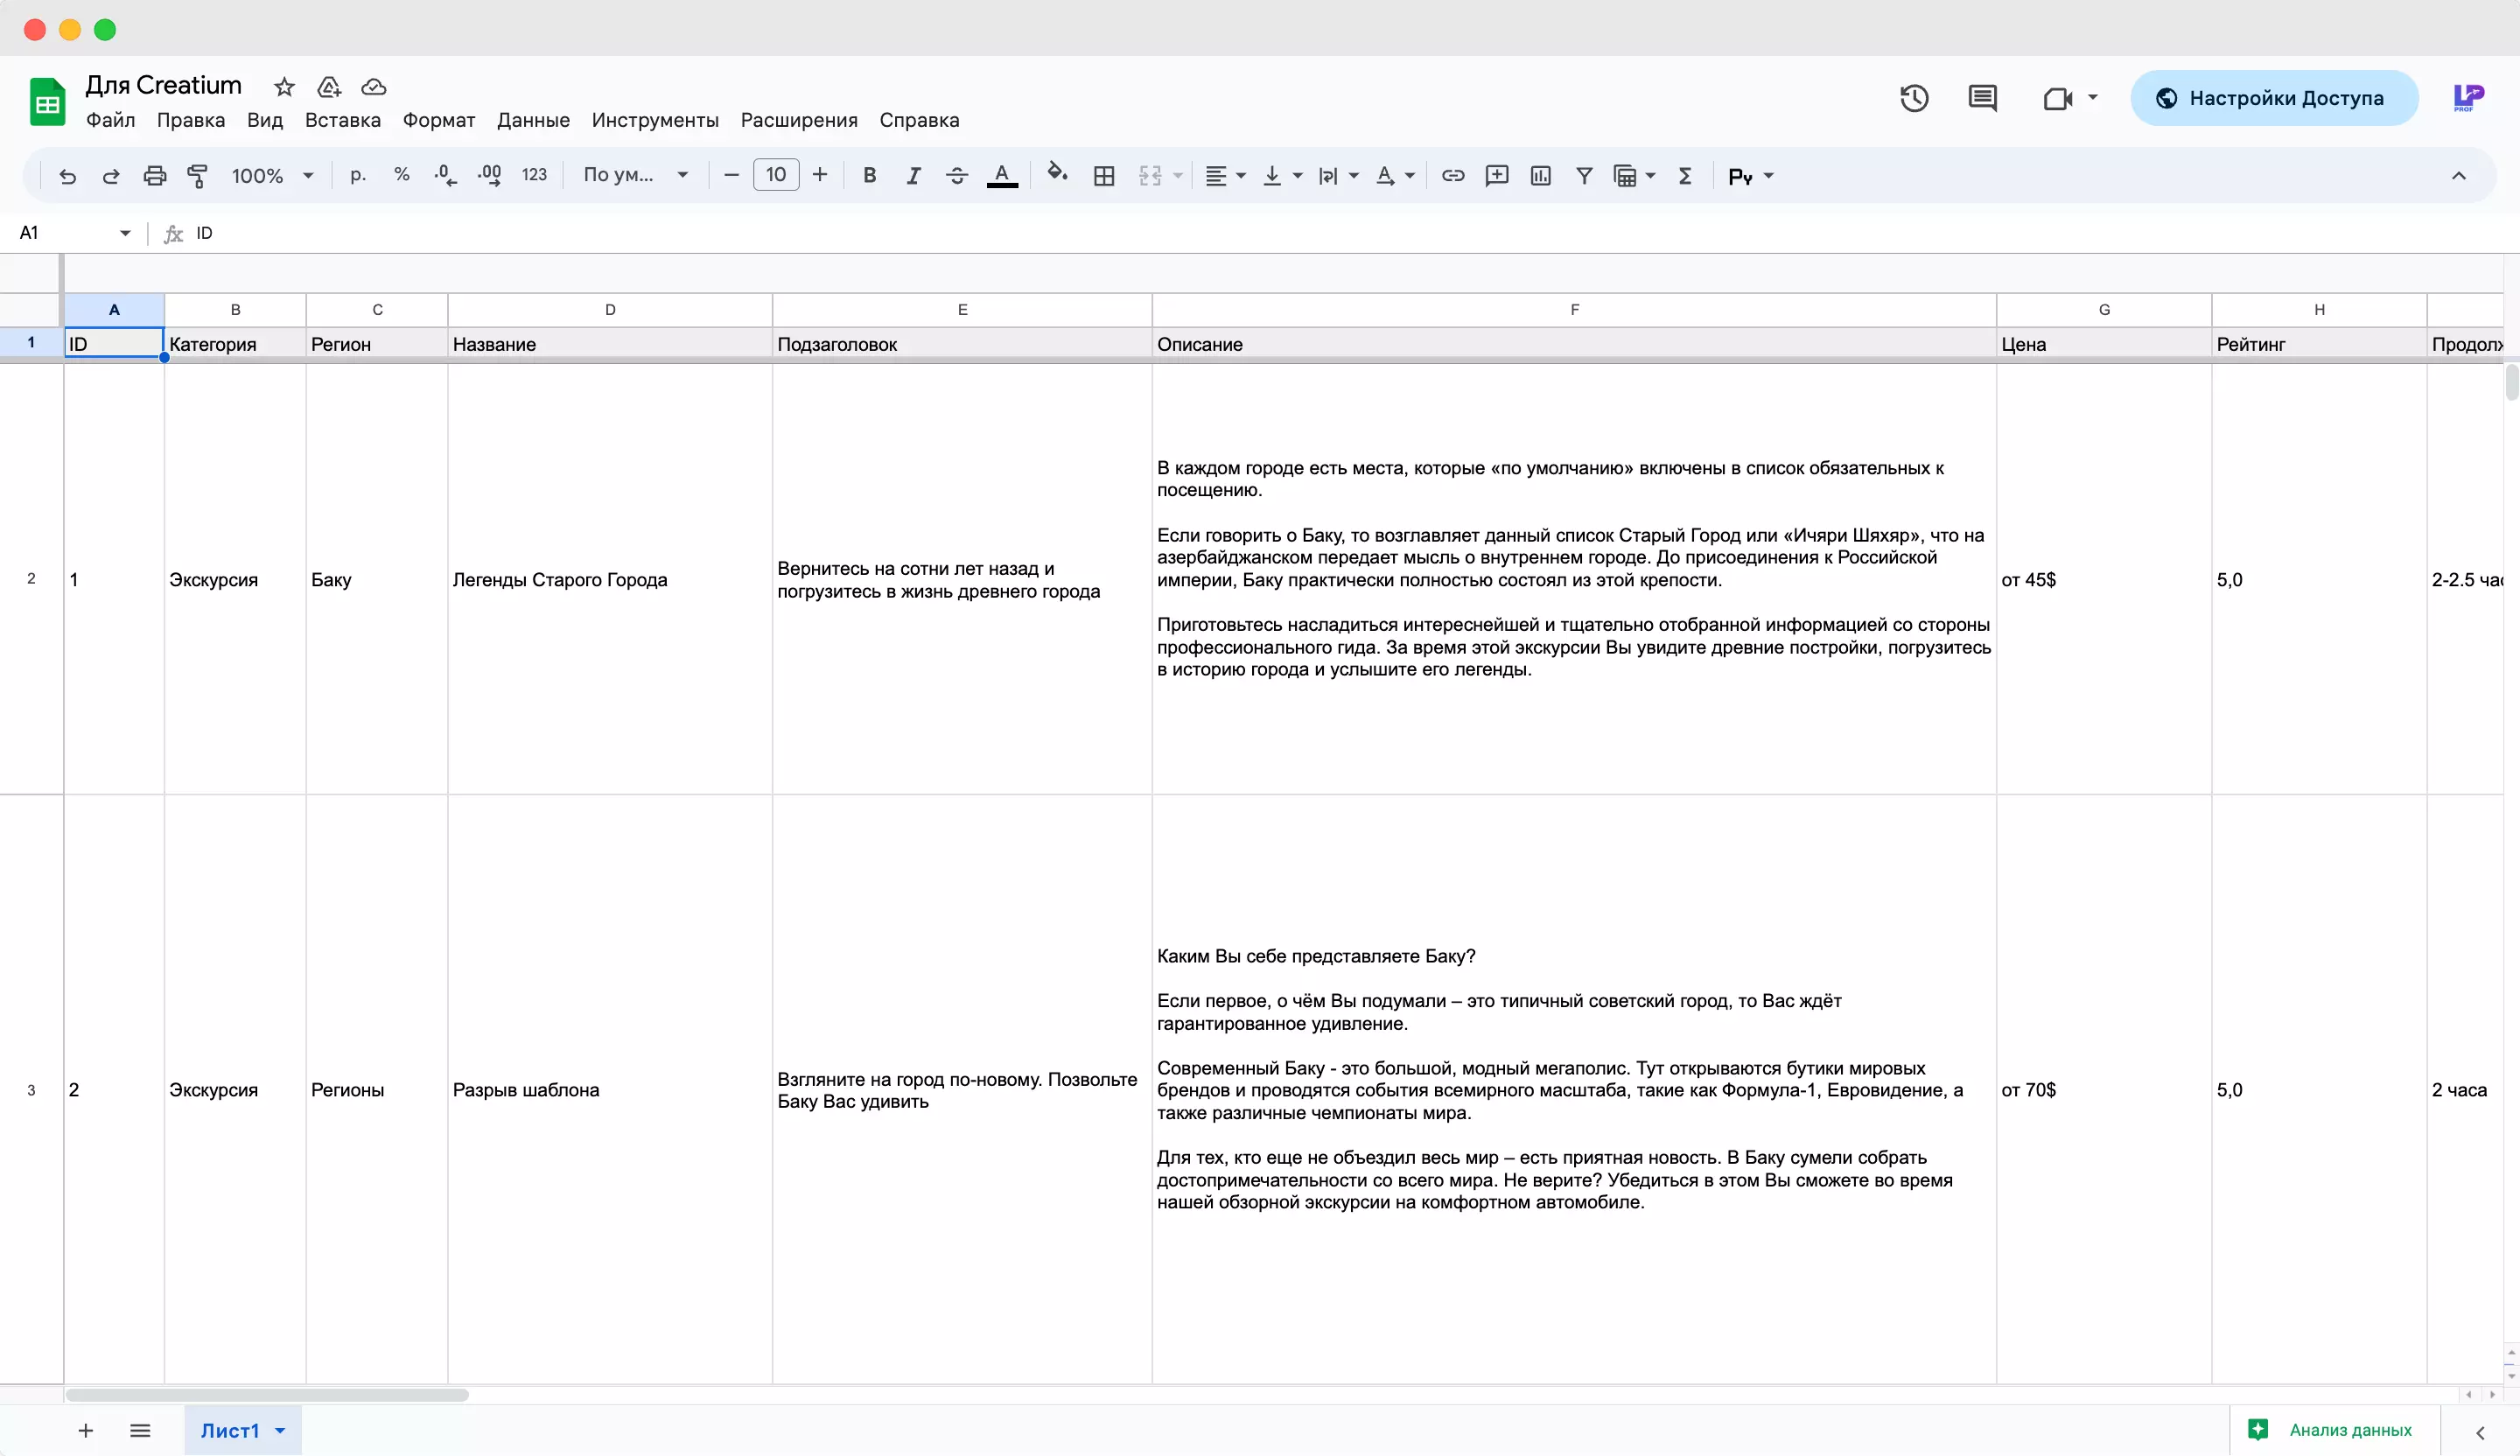Screen dimensions: 2520x1456
Task: Apply percent number format
Action: (401, 175)
